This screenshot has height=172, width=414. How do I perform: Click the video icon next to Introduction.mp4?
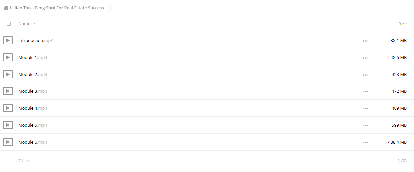coord(8,40)
